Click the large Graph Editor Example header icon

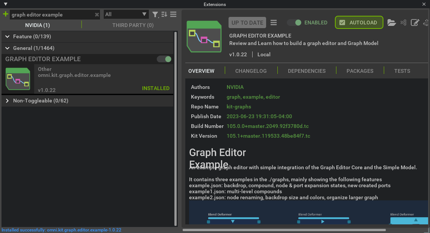pyautogui.click(x=204, y=36)
